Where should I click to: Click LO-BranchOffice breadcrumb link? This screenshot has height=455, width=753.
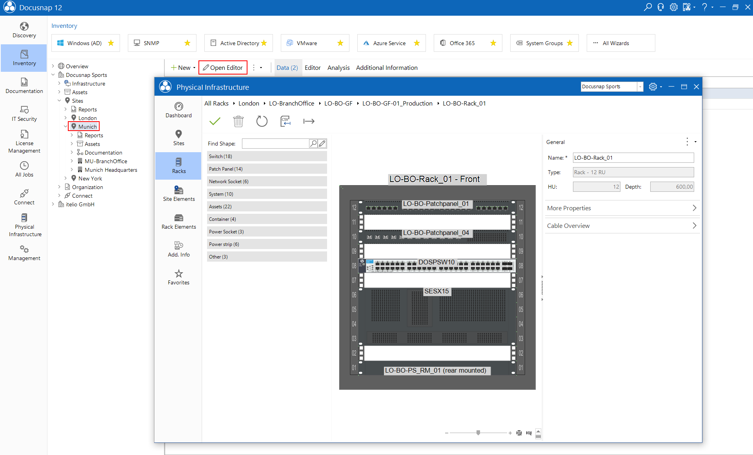291,103
